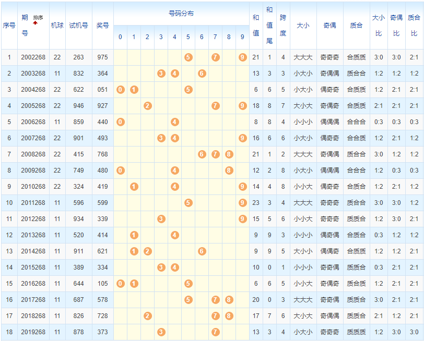Screen dimensions: 424x341
Task: Select period number 2010268 cell
Action: 33,187
